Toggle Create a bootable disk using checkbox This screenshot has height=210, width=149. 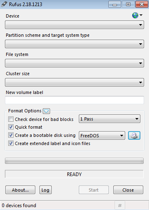pyautogui.click(x=11, y=135)
